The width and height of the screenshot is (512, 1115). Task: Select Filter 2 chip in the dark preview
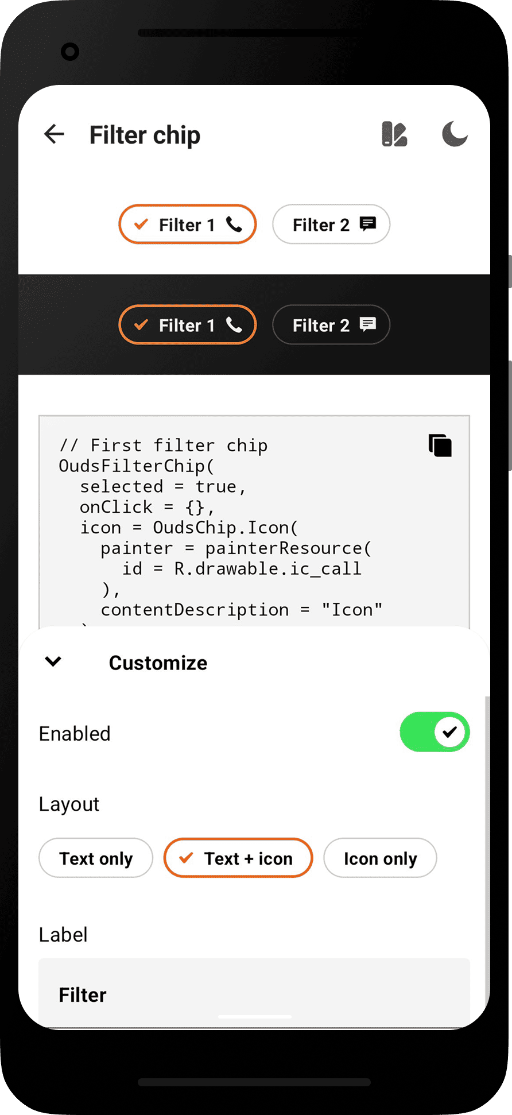331,324
